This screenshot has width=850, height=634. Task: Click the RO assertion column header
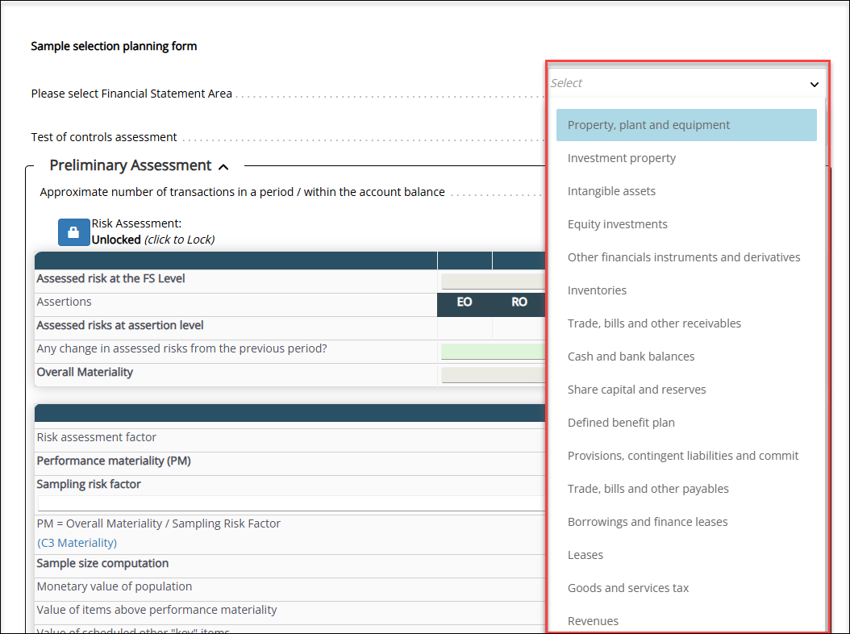(x=519, y=304)
